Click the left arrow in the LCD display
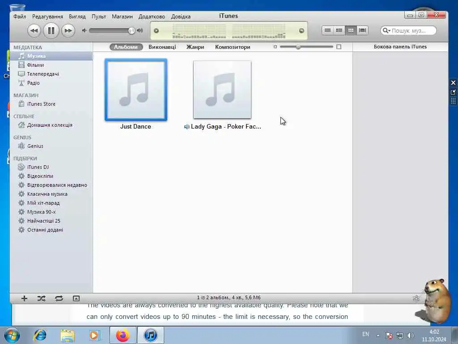This screenshot has width=458, height=344. coord(156,31)
